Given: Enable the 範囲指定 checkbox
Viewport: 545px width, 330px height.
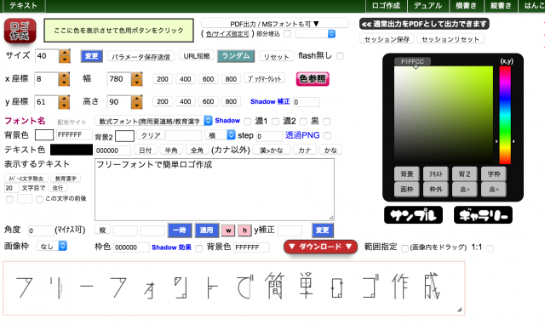Looking at the screenshot, I should coord(404,248).
